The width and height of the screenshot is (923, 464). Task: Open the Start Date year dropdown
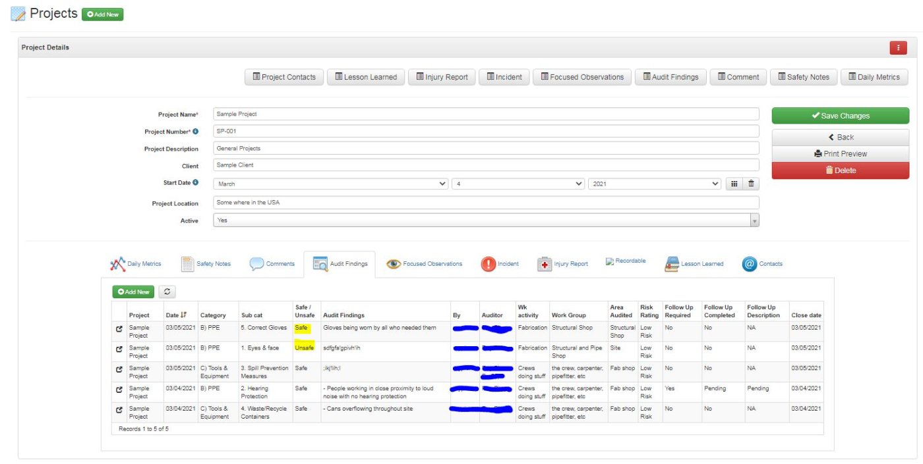(x=655, y=184)
